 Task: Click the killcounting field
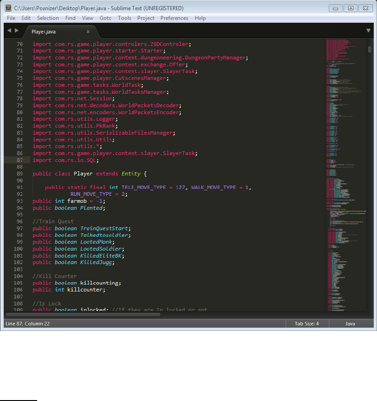click(x=99, y=283)
